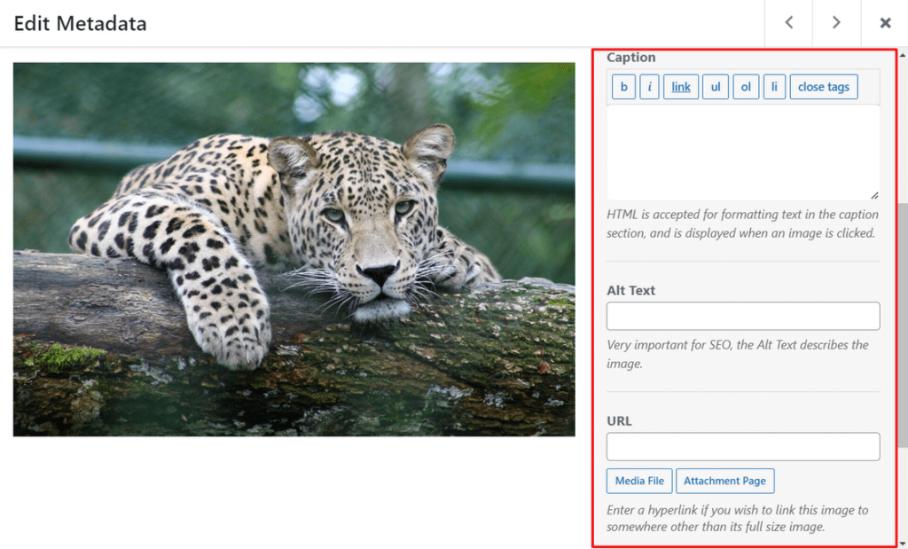Select the Attachment Page link option
The image size is (908, 549).
click(x=724, y=481)
